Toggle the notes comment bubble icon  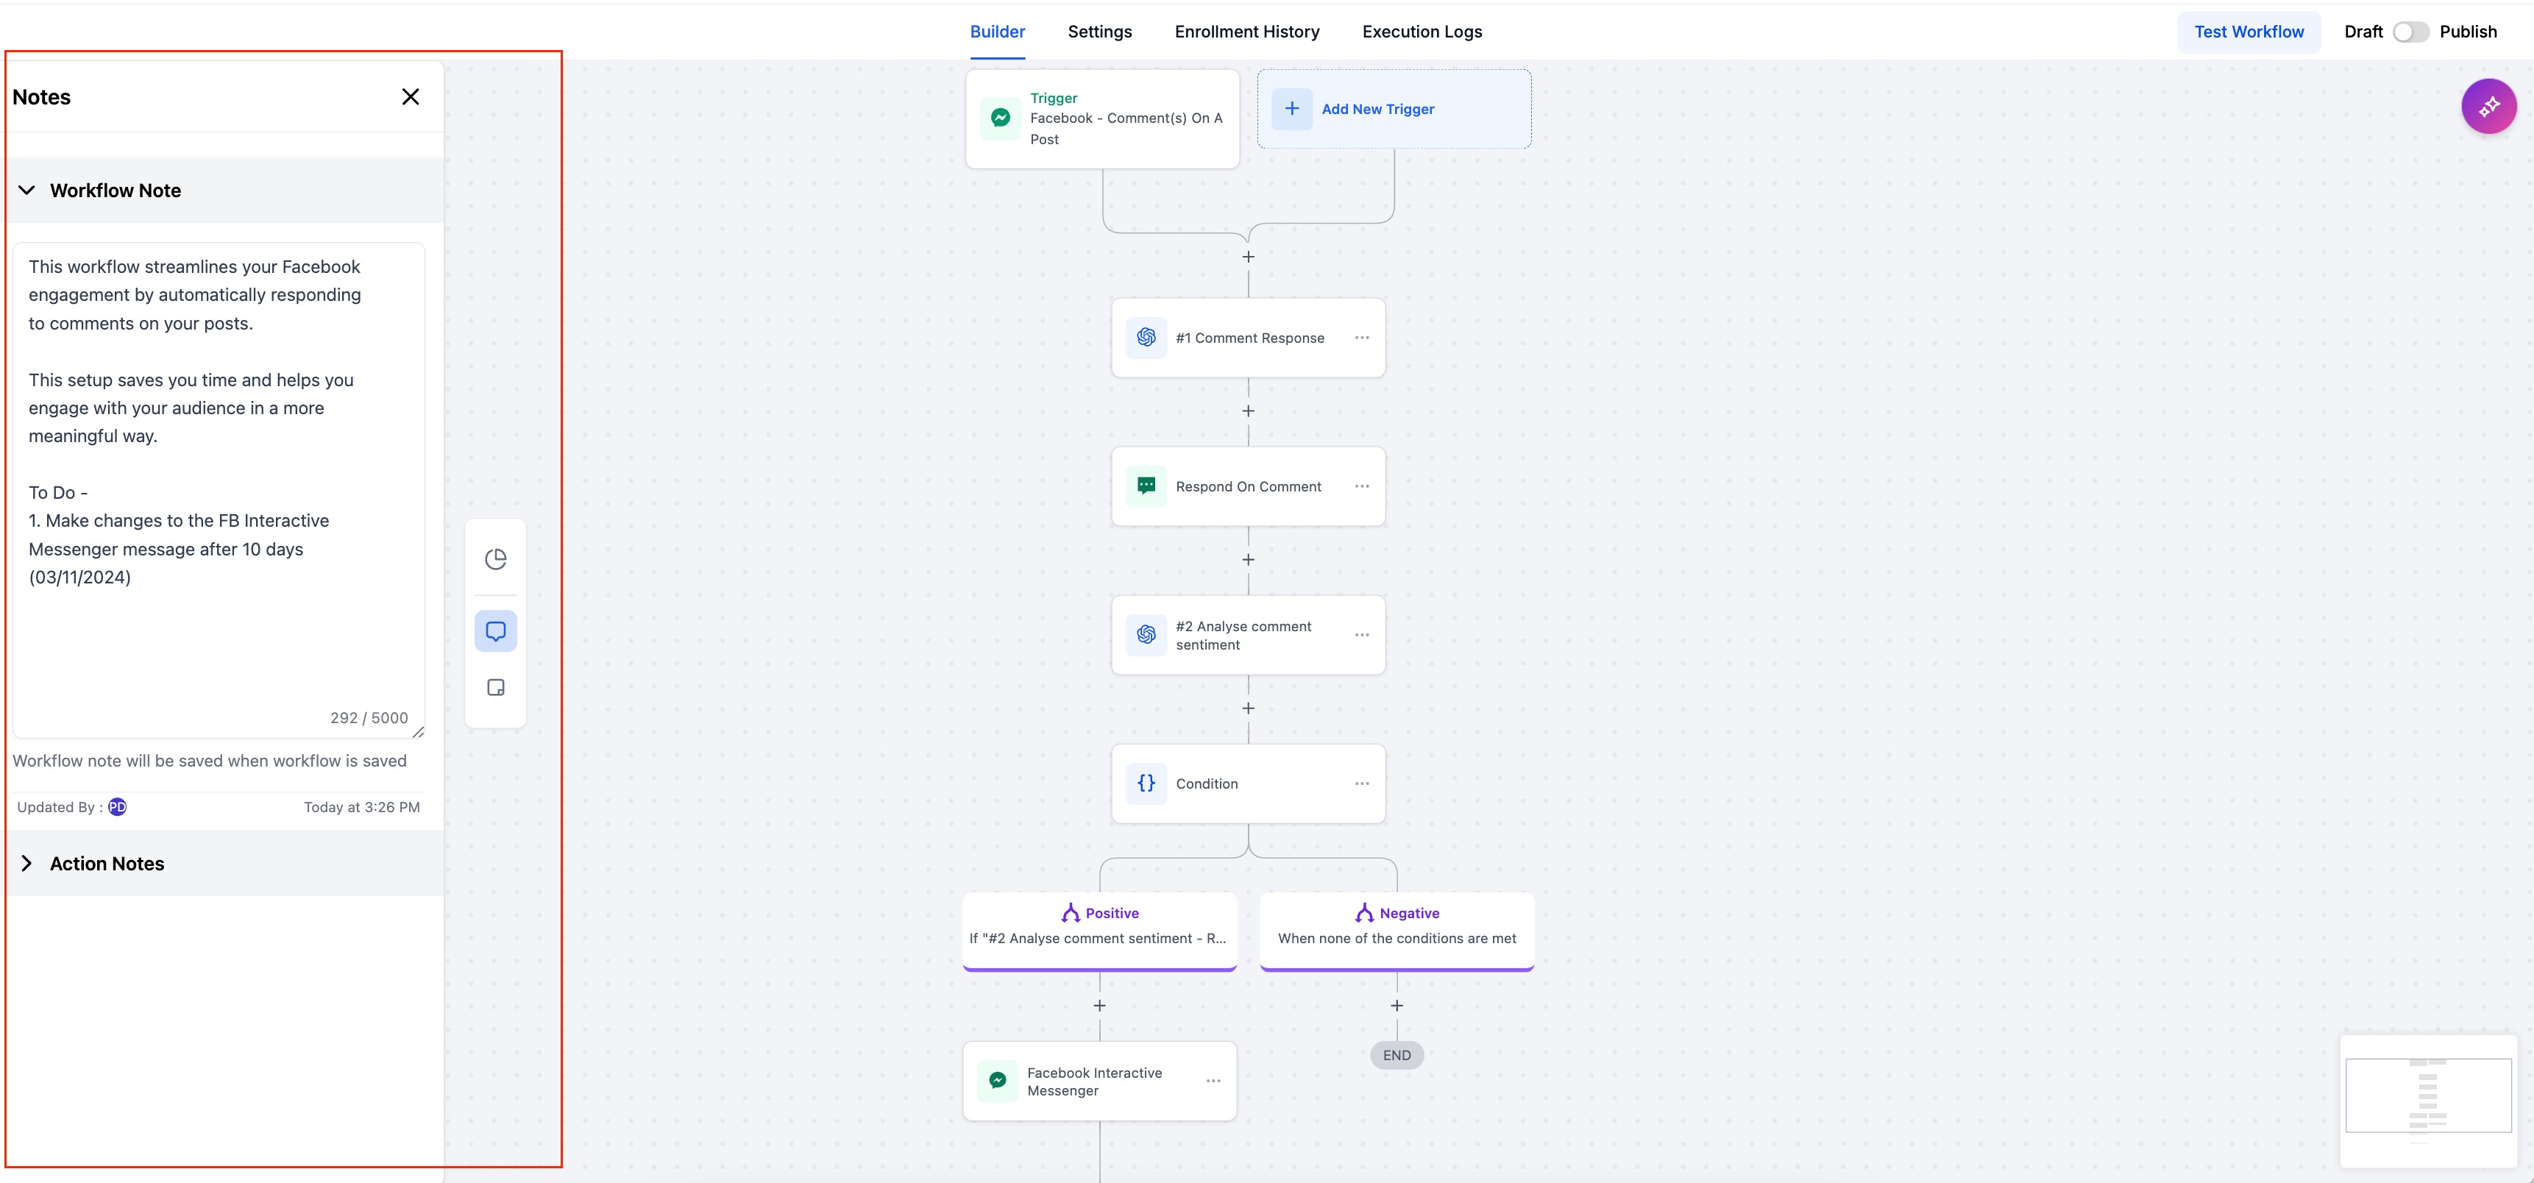[x=496, y=631]
